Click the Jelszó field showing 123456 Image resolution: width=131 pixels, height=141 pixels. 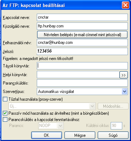pyautogui.click(x=82, y=51)
